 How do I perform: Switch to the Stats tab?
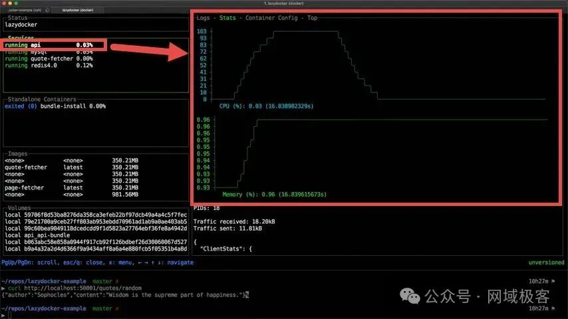coord(227,18)
